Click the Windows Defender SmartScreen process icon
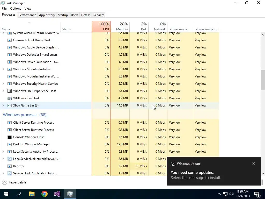Viewport: 265px width, 199px height. point(10,55)
